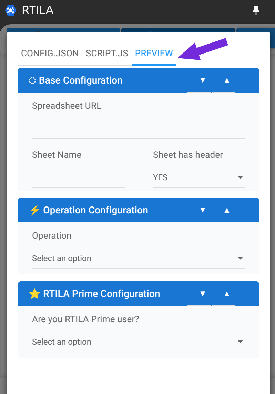Image resolution: width=275 pixels, height=394 pixels.
Task: Move Operation Configuration section down
Action: pos(203,210)
